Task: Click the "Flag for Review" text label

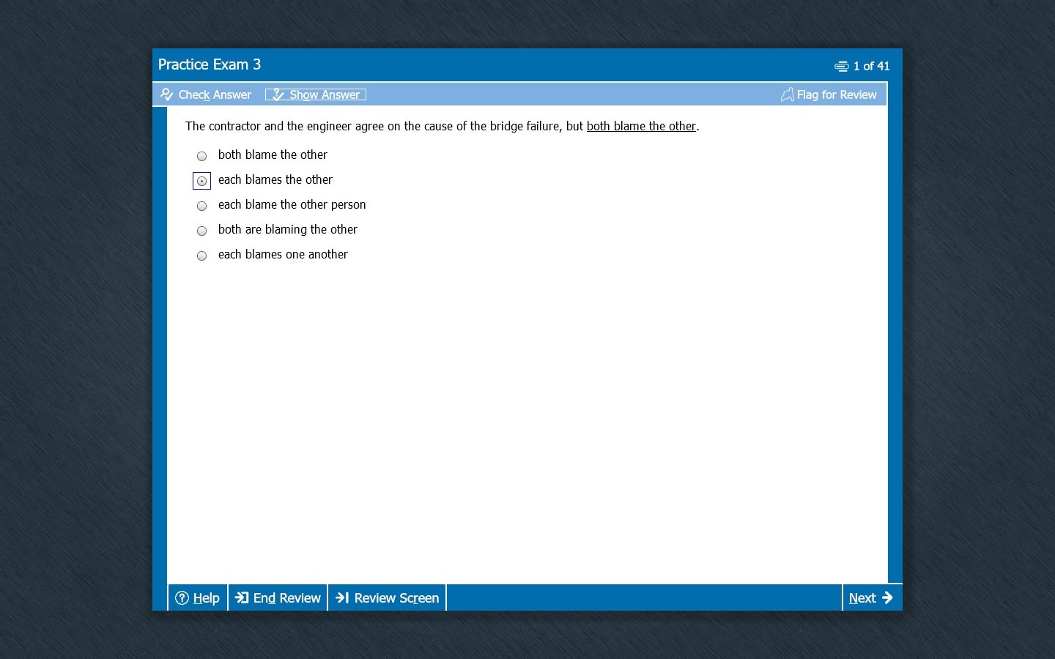Action: coord(836,94)
